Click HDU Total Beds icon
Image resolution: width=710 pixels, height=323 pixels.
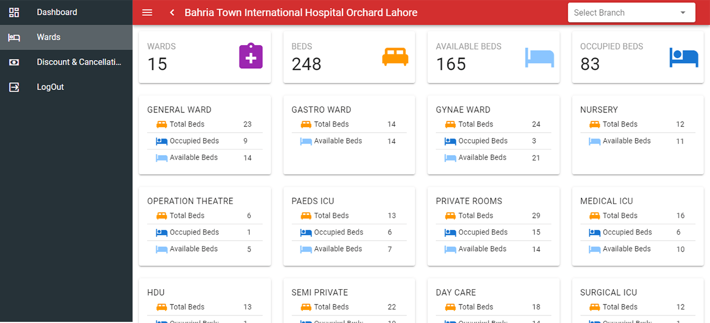point(161,307)
